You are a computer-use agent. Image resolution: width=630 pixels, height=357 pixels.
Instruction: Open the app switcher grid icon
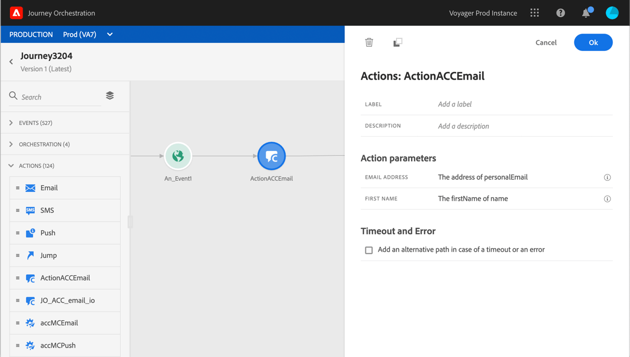click(x=534, y=13)
